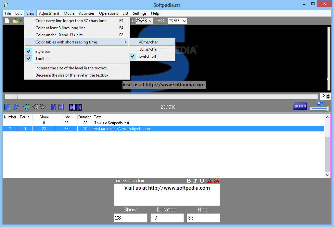
Task: Click the Hide column header
Action: tap(66, 117)
